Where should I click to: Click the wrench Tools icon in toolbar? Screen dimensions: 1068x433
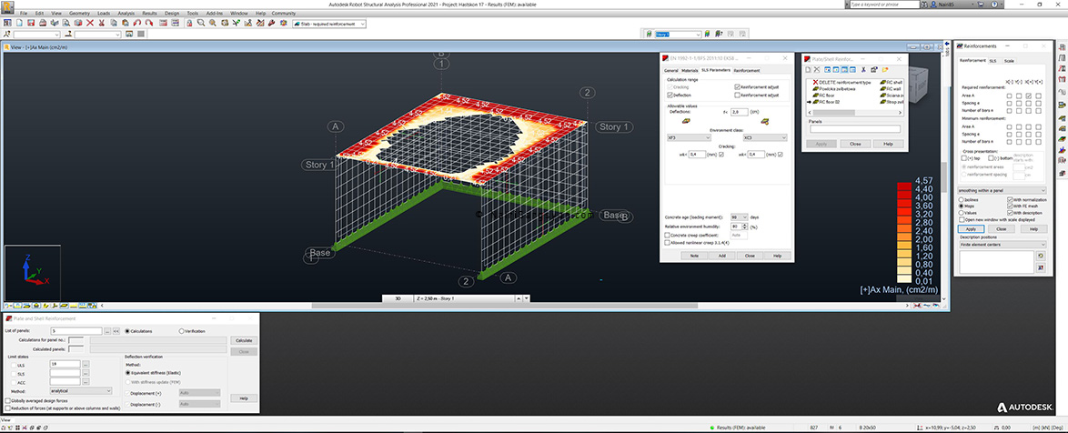coord(271,23)
